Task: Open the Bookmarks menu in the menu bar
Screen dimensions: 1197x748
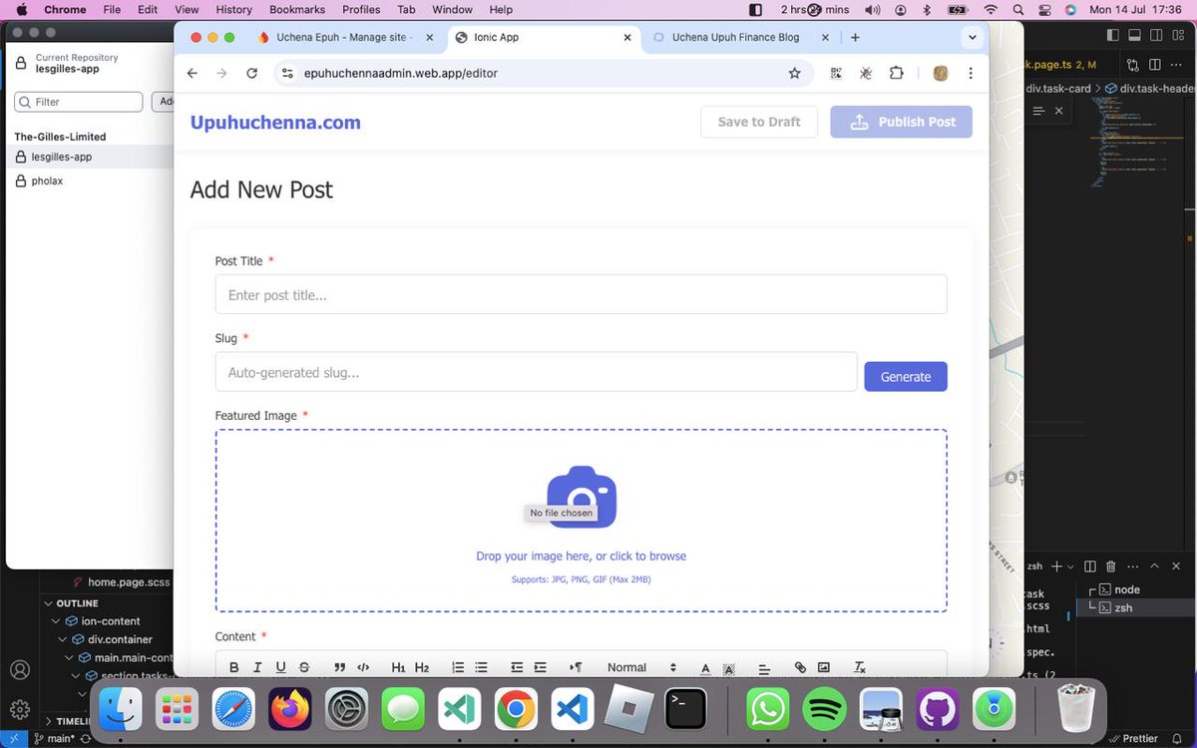Action: [x=297, y=9]
